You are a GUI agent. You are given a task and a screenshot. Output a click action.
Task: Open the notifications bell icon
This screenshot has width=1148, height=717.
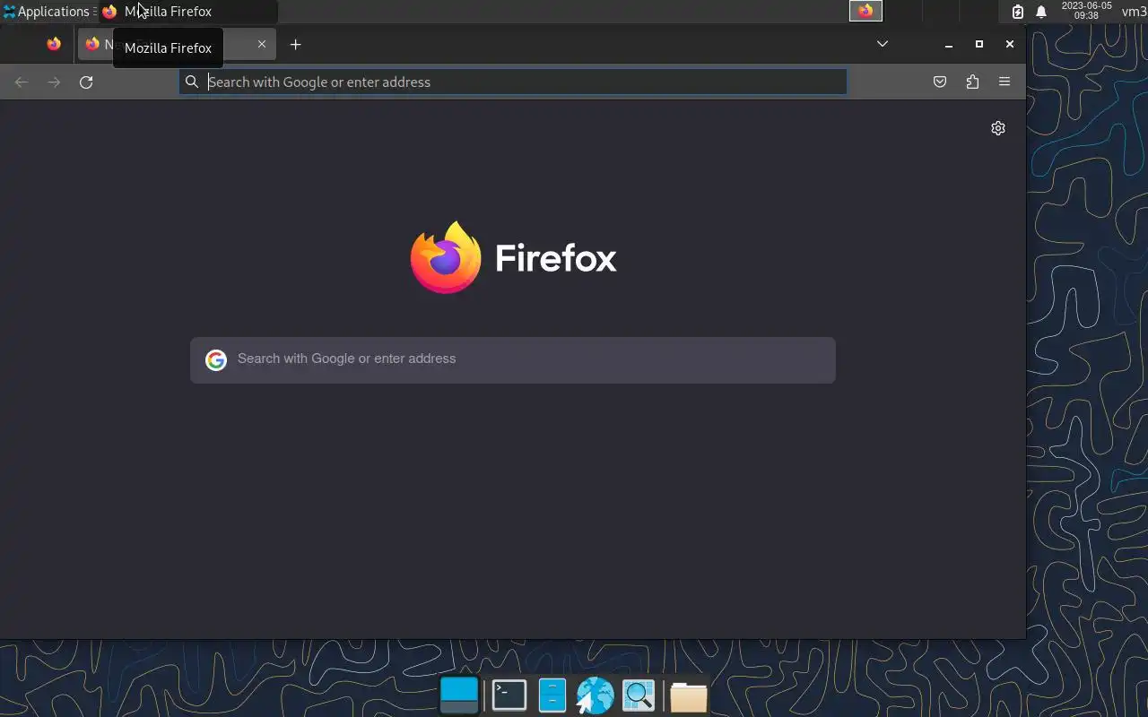pyautogui.click(x=1041, y=12)
